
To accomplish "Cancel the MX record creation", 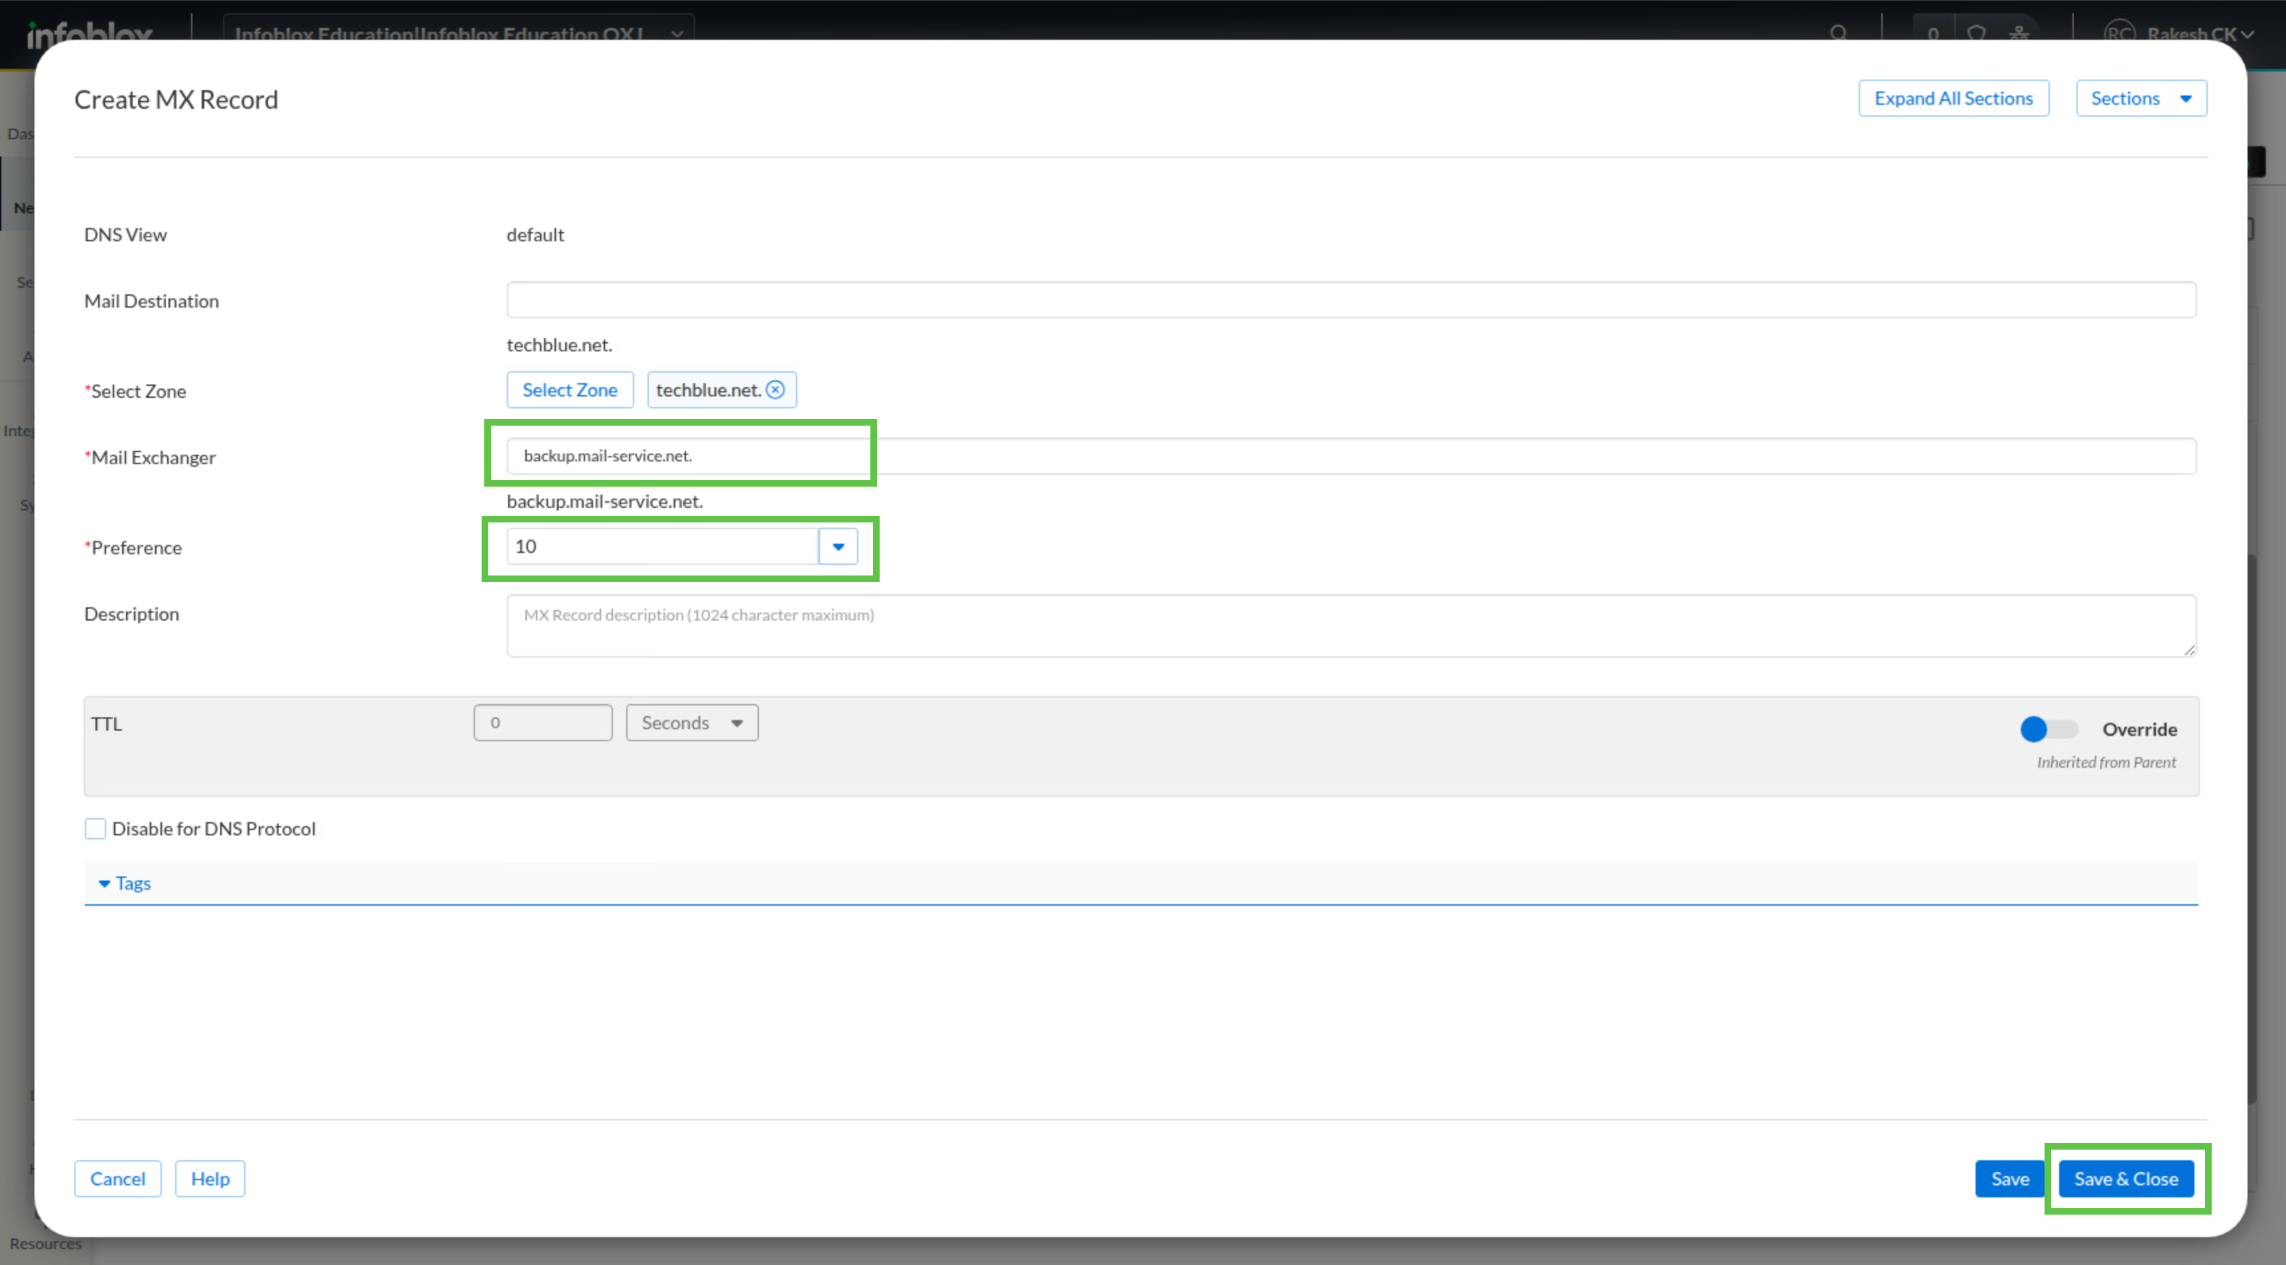I will (x=117, y=1179).
